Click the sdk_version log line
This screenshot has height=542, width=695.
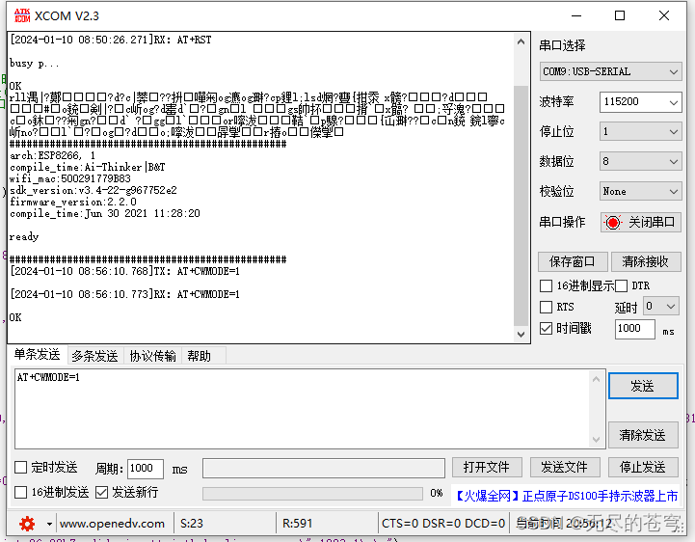point(94,190)
